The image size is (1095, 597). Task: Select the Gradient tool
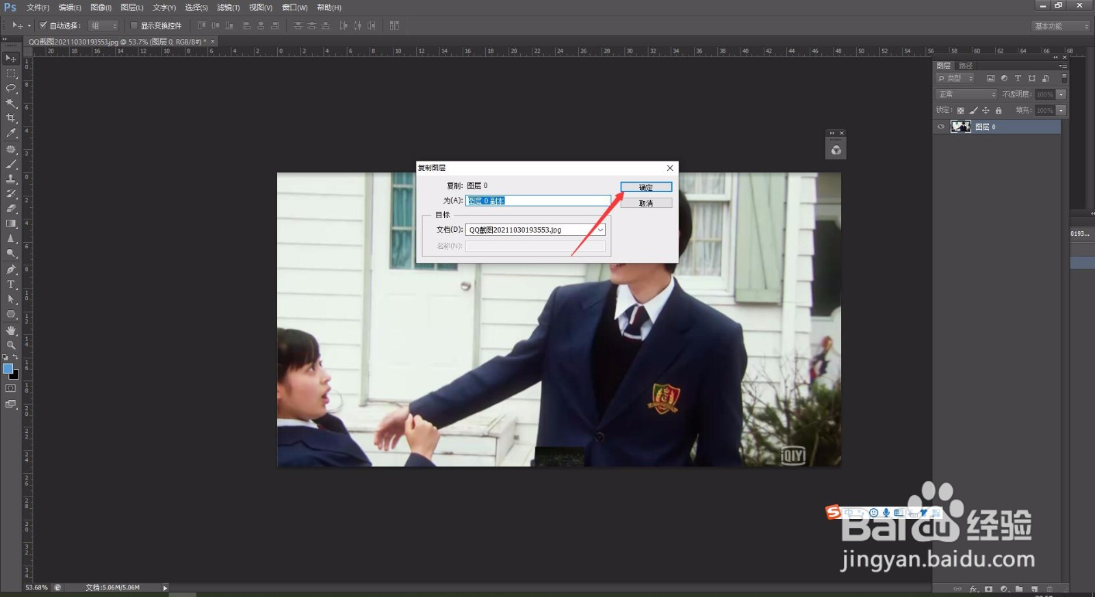coord(11,224)
